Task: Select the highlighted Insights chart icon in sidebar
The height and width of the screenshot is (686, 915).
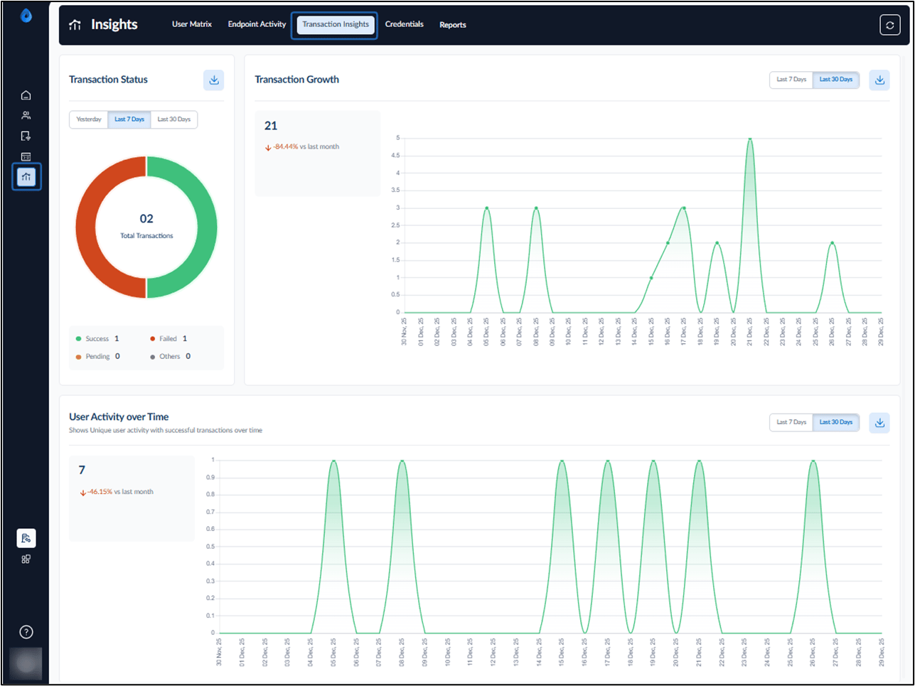Action: click(x=26, y=176)
